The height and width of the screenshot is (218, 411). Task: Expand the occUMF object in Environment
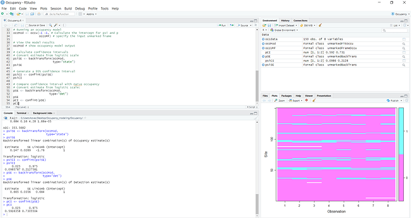[263, 48]
